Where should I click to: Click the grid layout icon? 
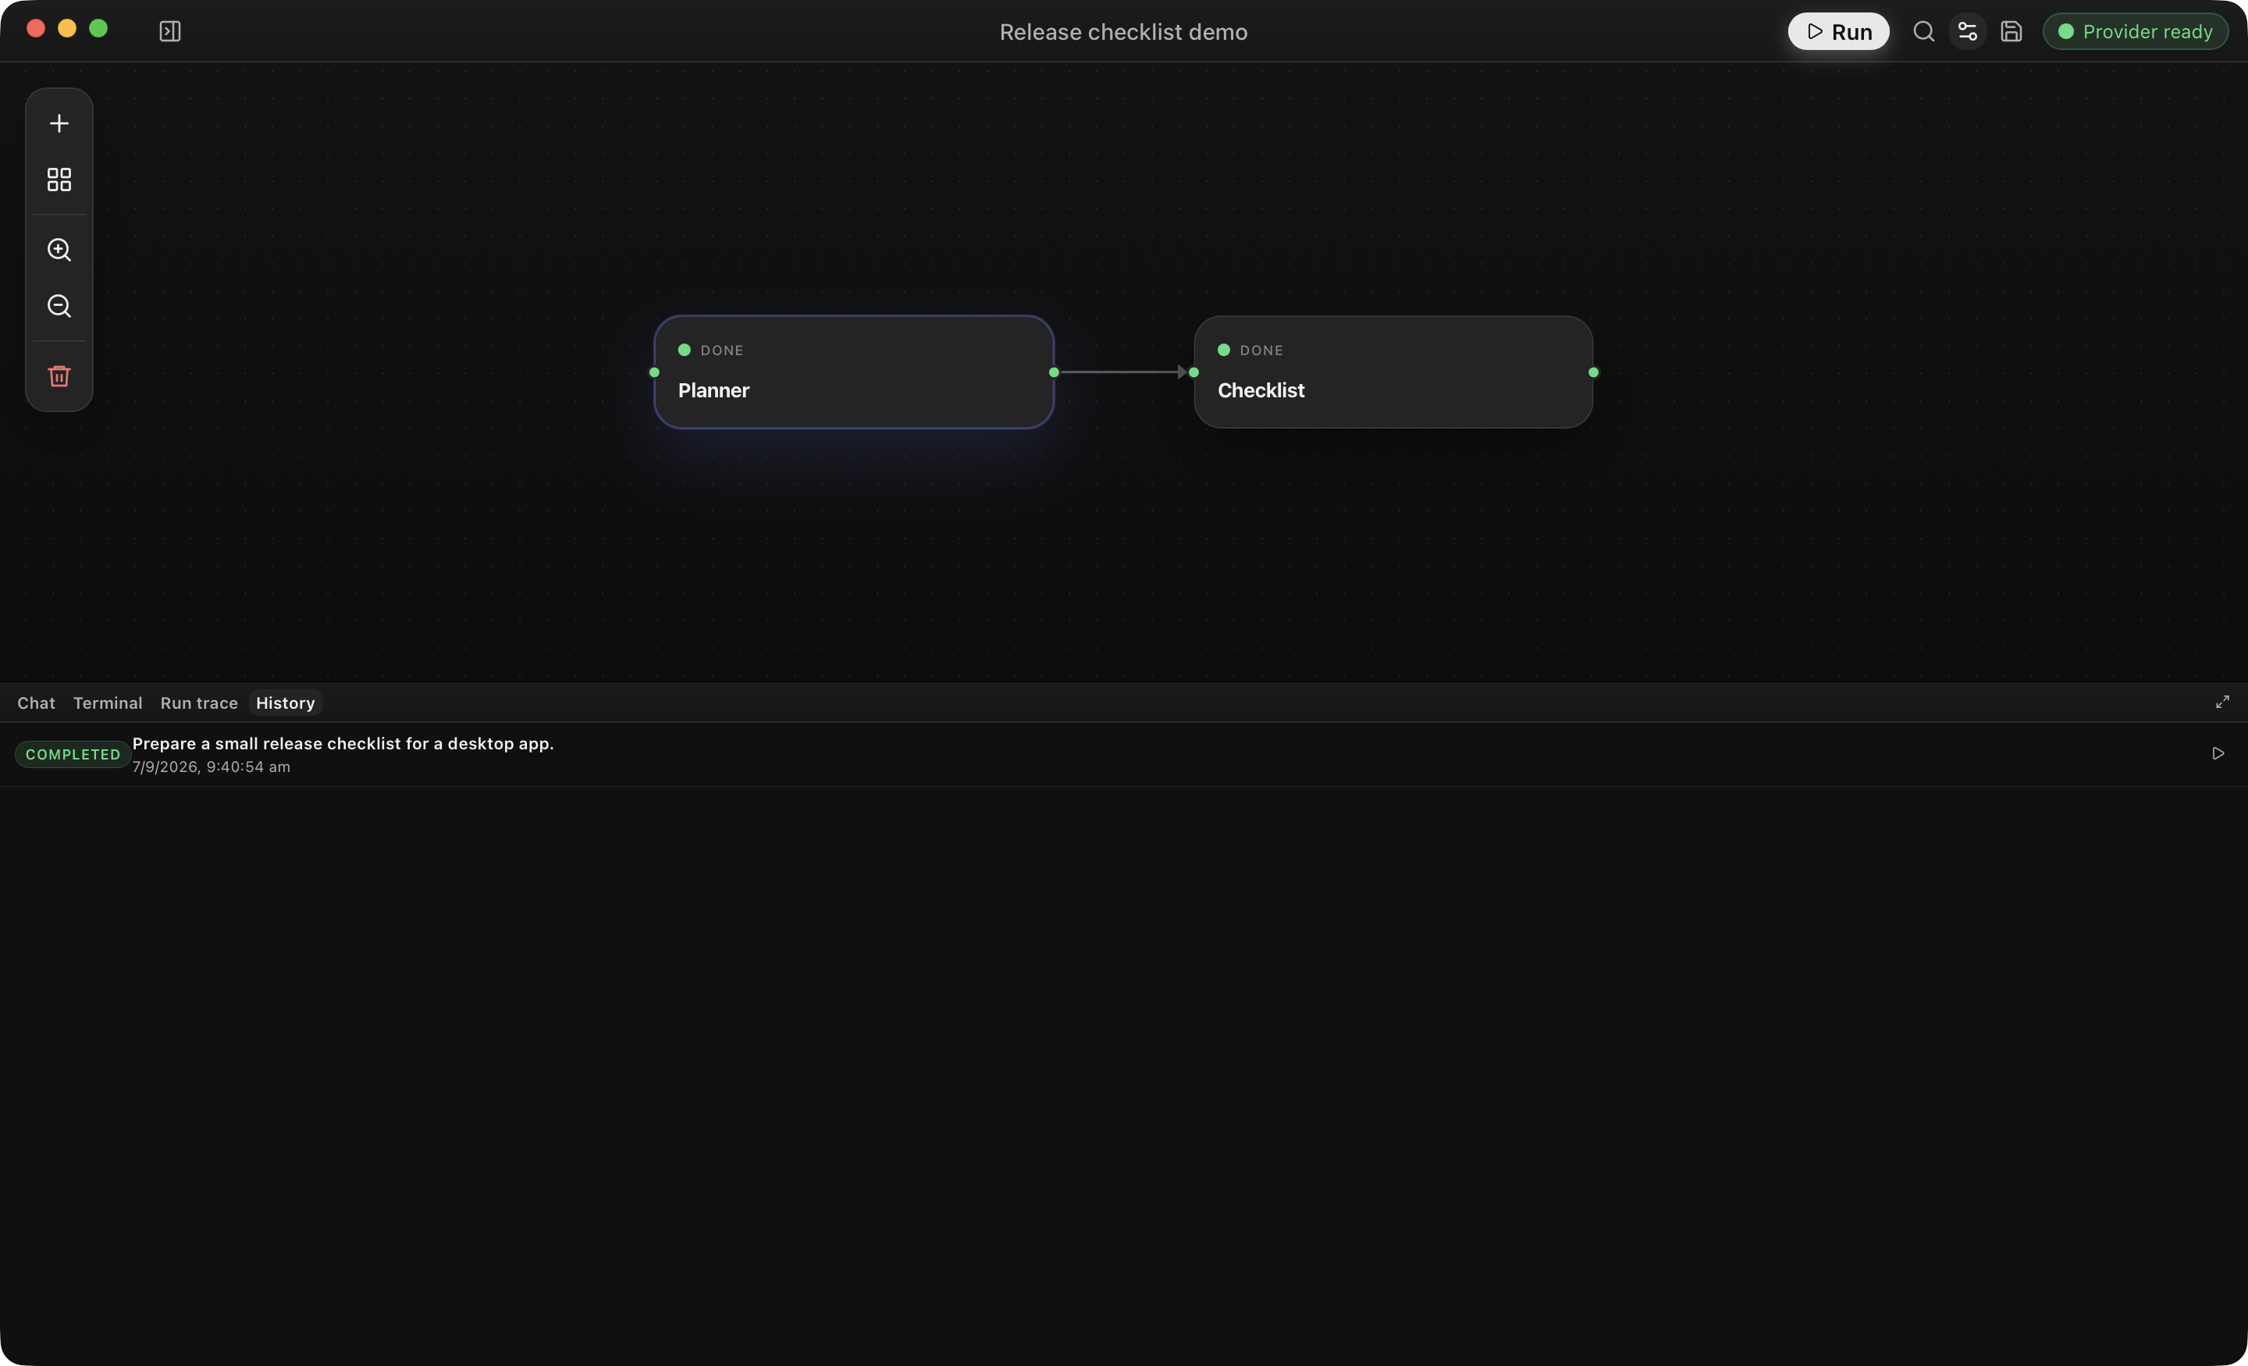pos(59,179)
